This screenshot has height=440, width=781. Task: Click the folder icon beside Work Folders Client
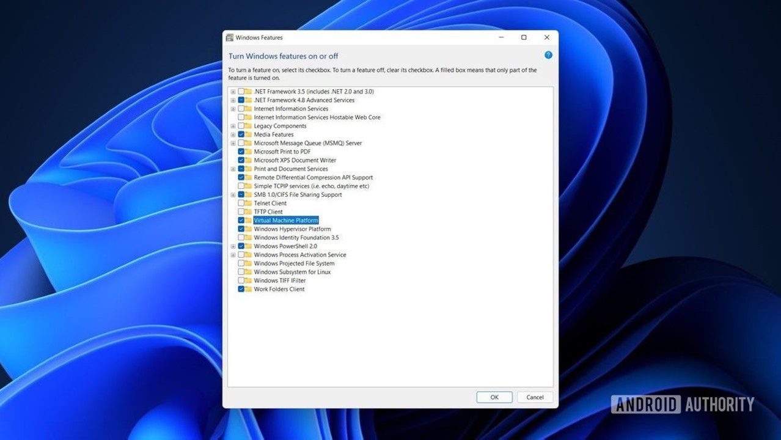[x=249, y=289]
